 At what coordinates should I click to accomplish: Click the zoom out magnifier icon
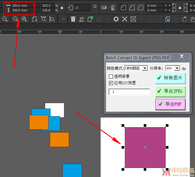click(x=5, y=19)
